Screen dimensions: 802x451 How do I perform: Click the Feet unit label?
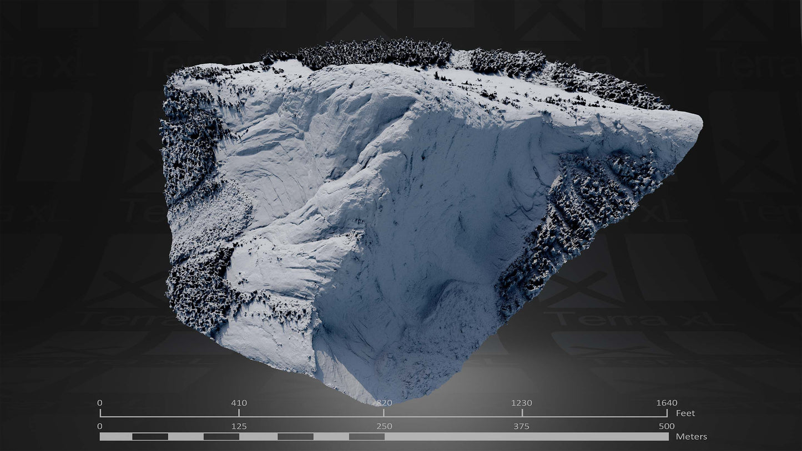(x=685, y=413)
